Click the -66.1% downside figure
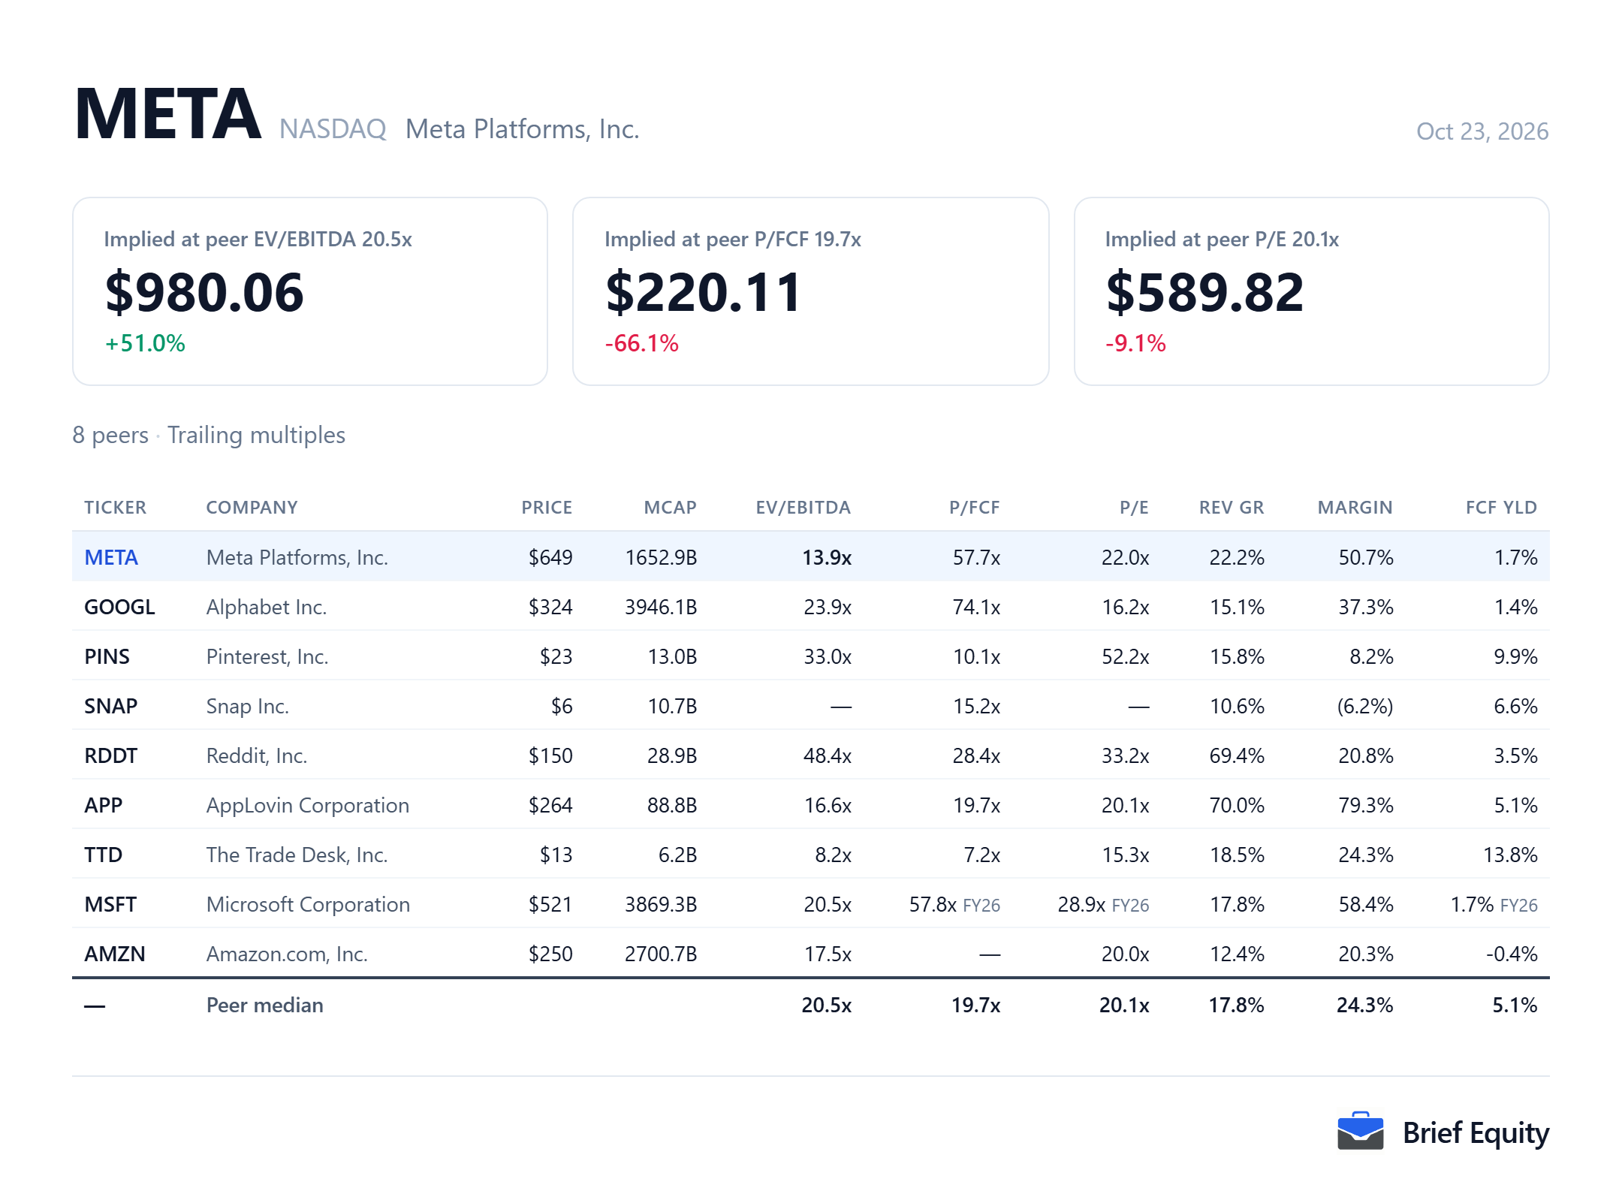 [x=642, y=343]
